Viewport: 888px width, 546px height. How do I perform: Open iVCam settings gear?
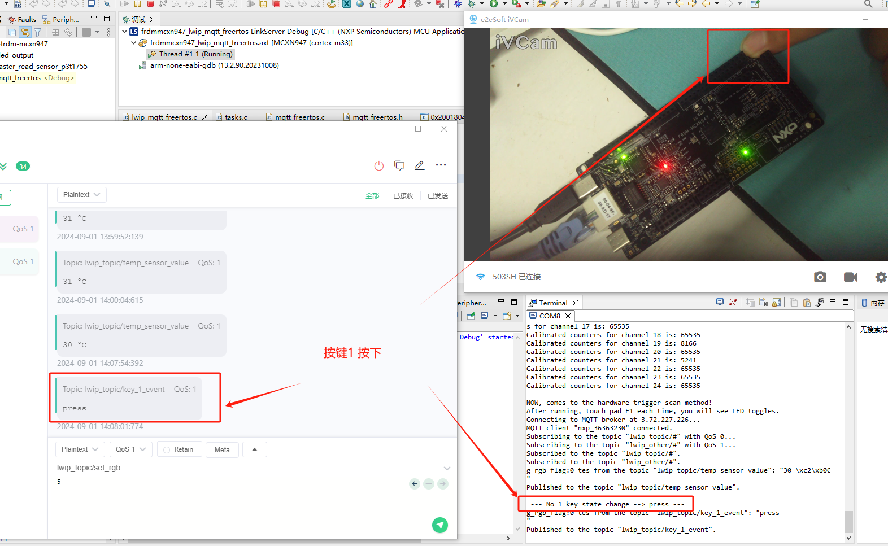[881, 277]
